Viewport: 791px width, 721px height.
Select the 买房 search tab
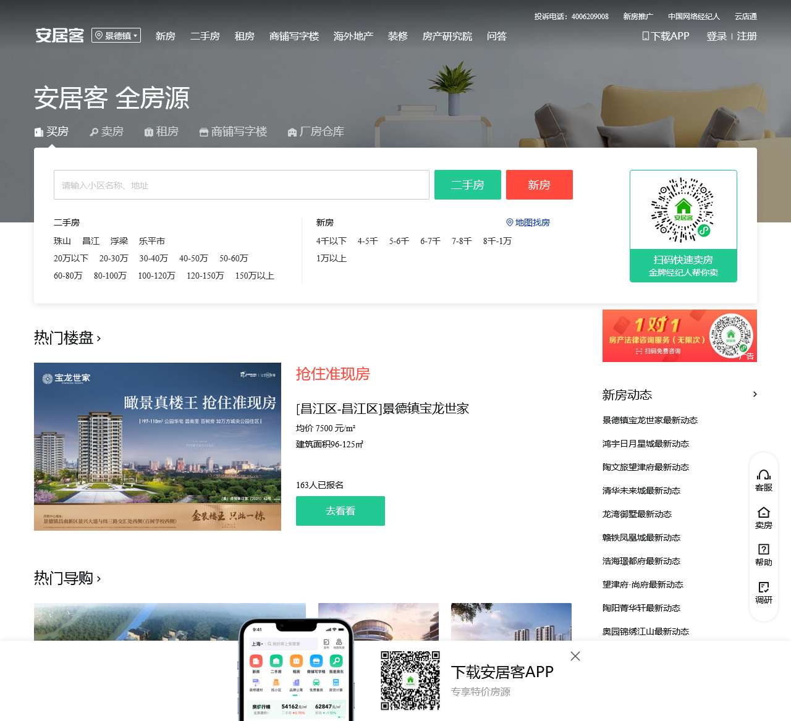pyautogui.click(x=51, y=132)
